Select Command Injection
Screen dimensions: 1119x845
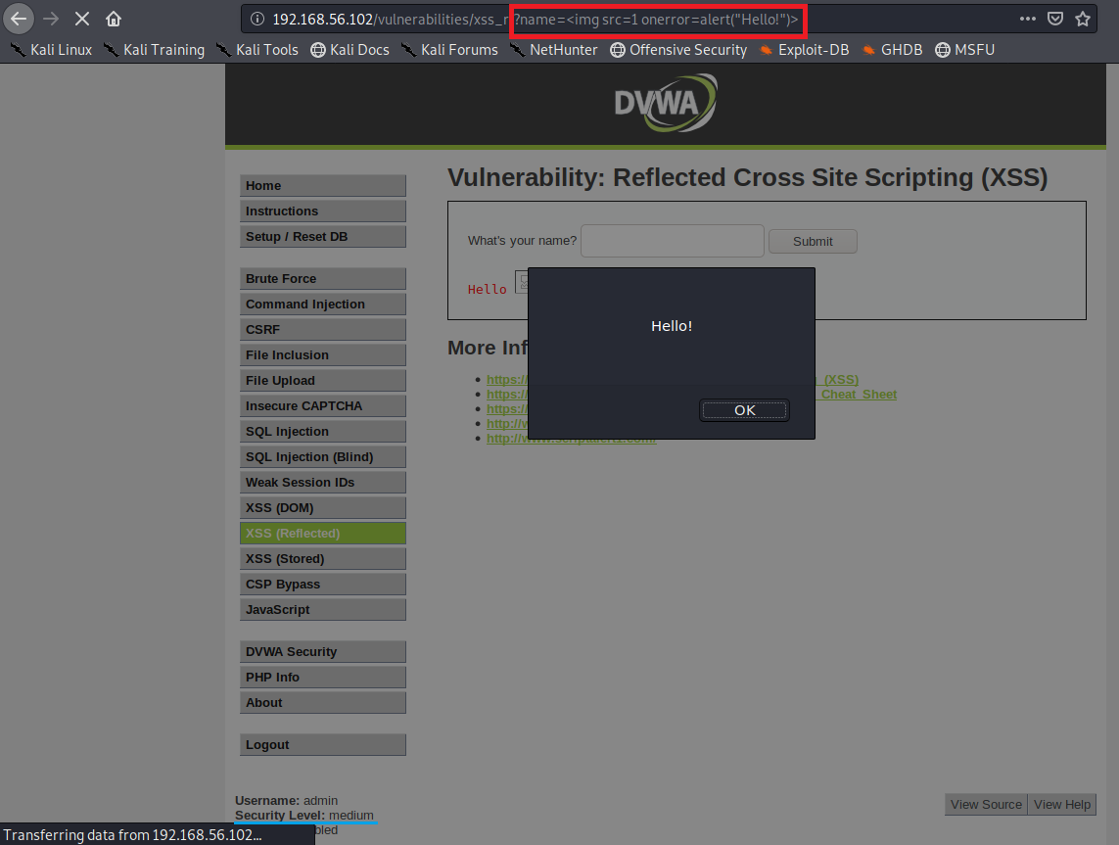coord(322,305)
